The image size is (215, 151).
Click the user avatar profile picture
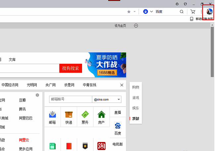(x=209, y=12)
